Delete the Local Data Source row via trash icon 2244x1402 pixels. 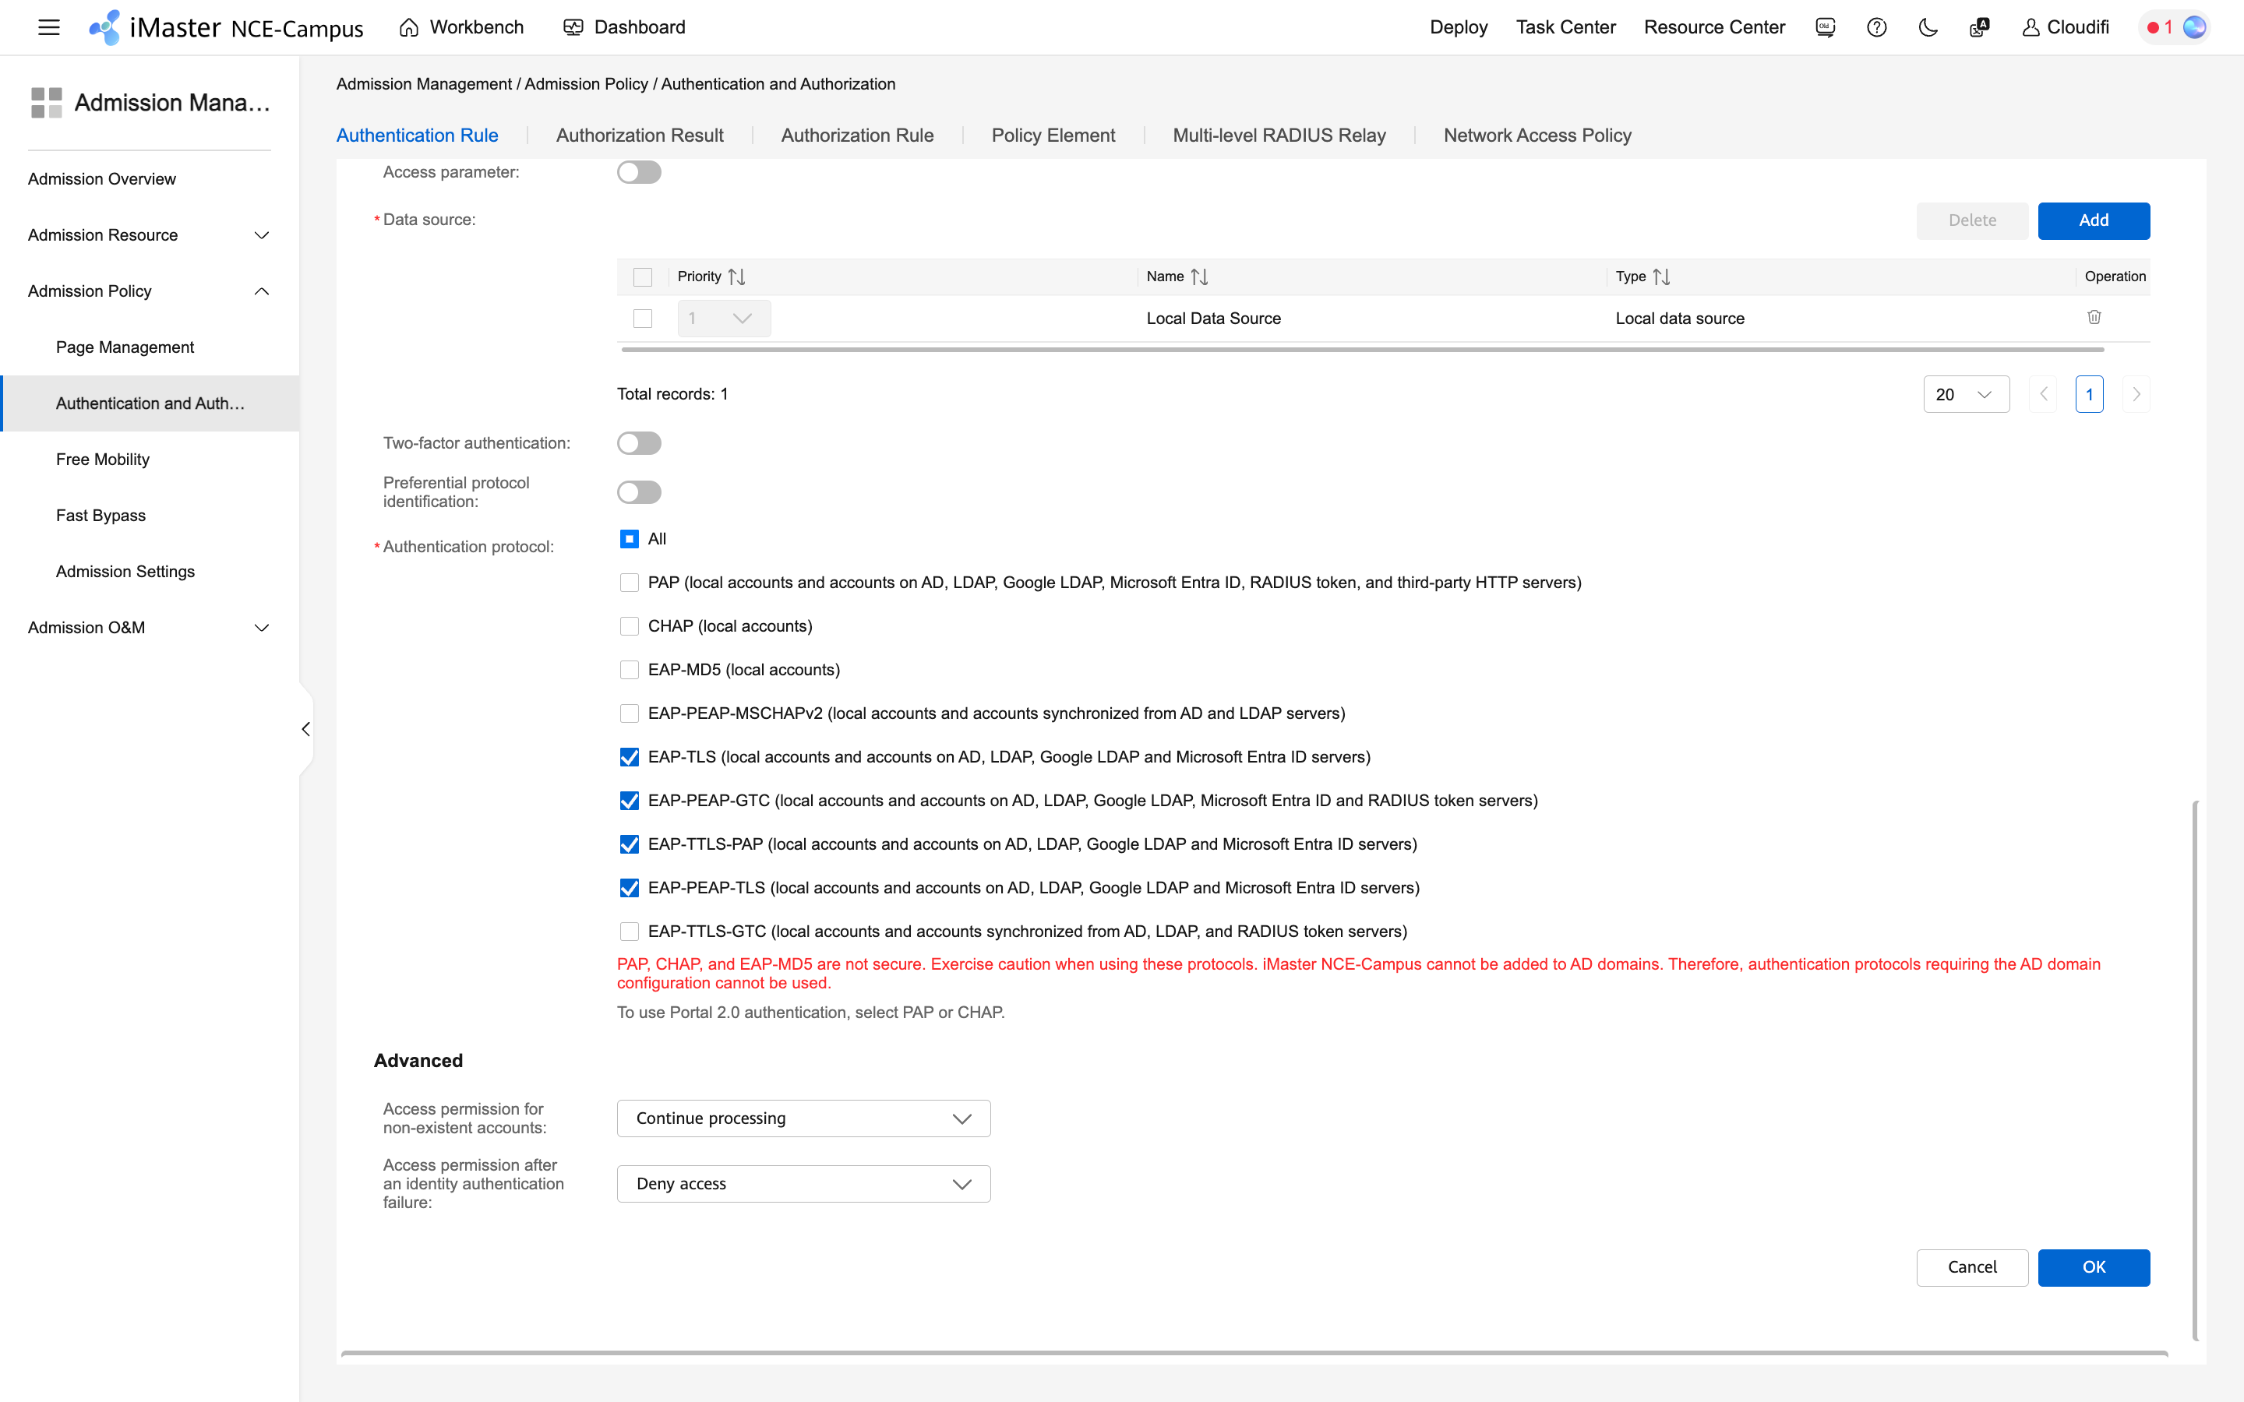click(x=2094, y=317)
